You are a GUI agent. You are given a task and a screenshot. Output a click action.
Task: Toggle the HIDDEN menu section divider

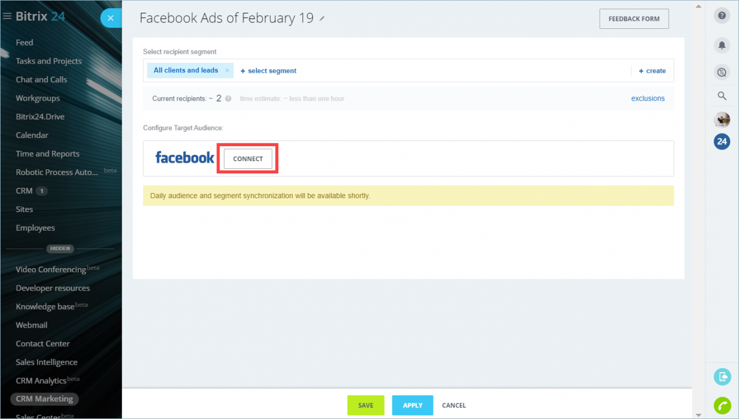[x=60, y=249]
